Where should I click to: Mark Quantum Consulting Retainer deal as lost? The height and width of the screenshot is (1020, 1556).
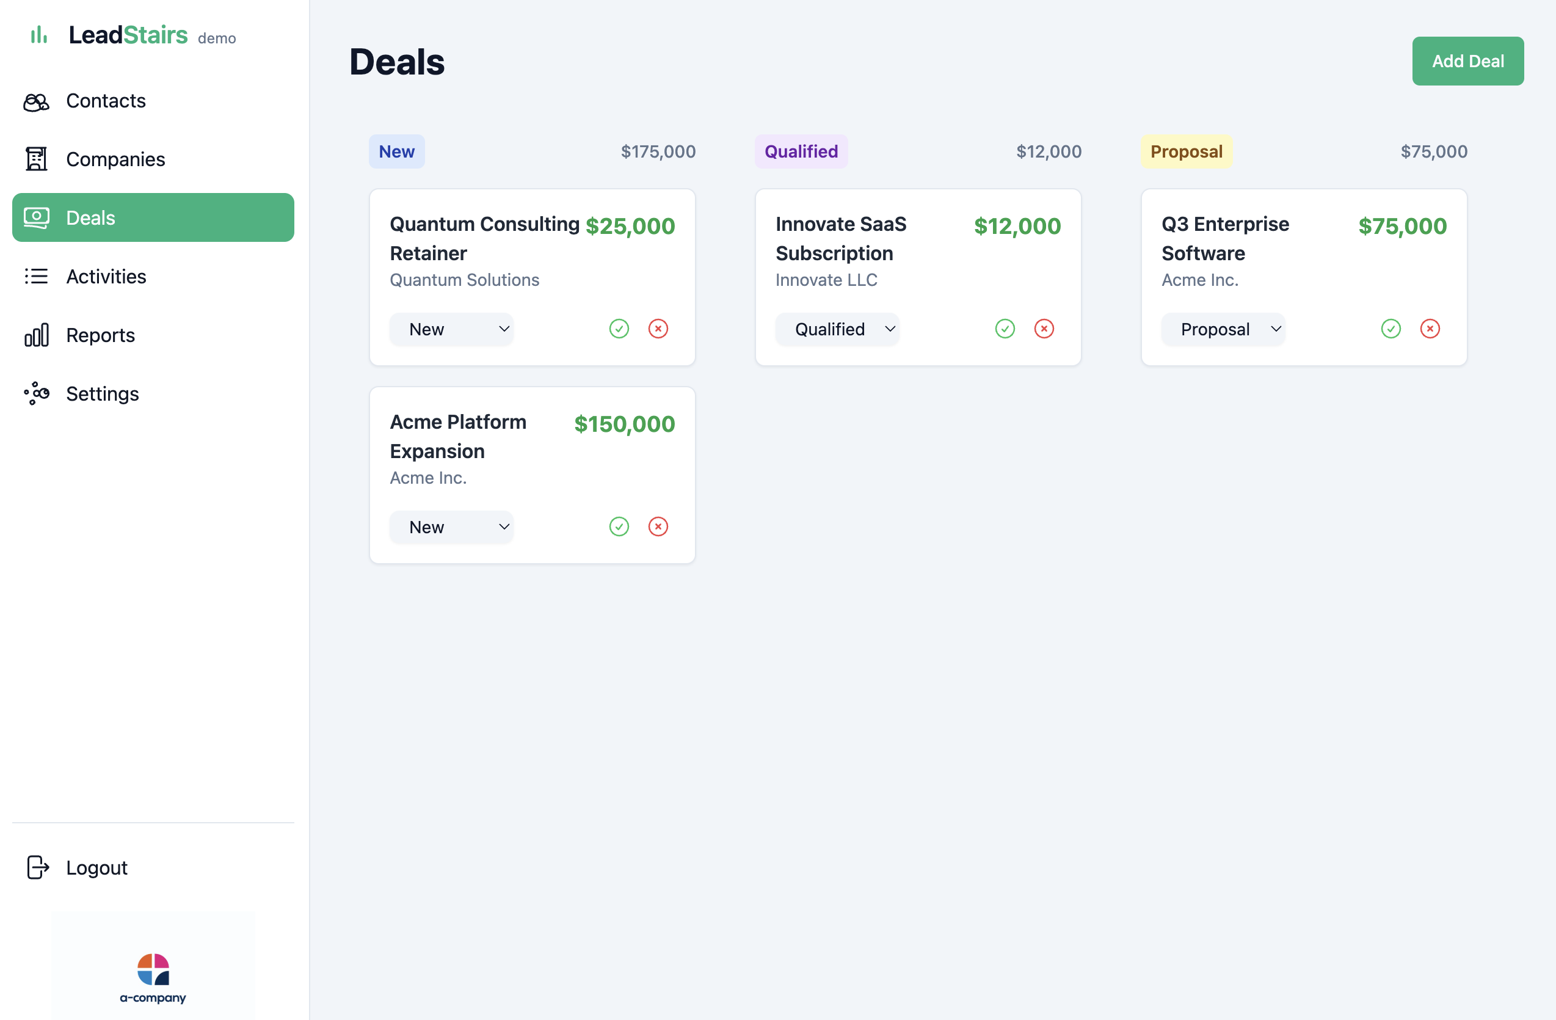pos(658,329)
